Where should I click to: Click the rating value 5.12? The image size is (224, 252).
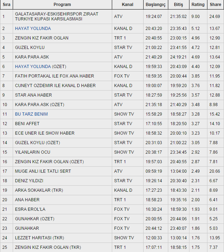195,29
